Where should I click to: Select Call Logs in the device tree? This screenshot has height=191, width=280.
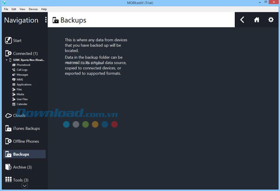pos(22,69)
